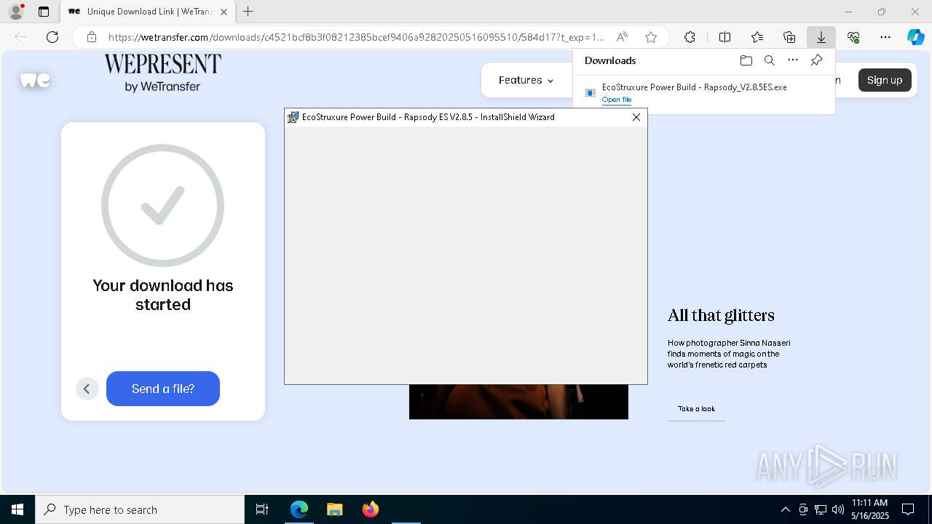Click the Sign up button
The width and height of the screenshot is (932, 524).
pos(885,80)
